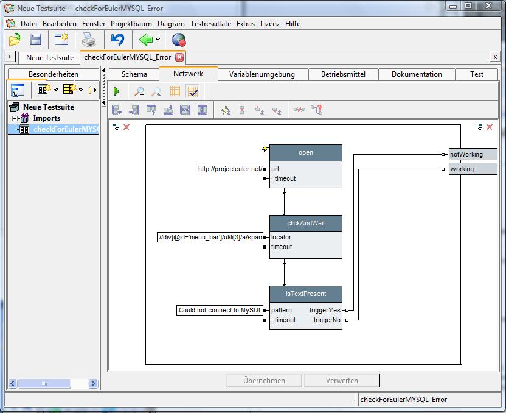This screenshot has height=413, width=506.
Task: Click the green run/play icon
Action: [x=116, y=91]
